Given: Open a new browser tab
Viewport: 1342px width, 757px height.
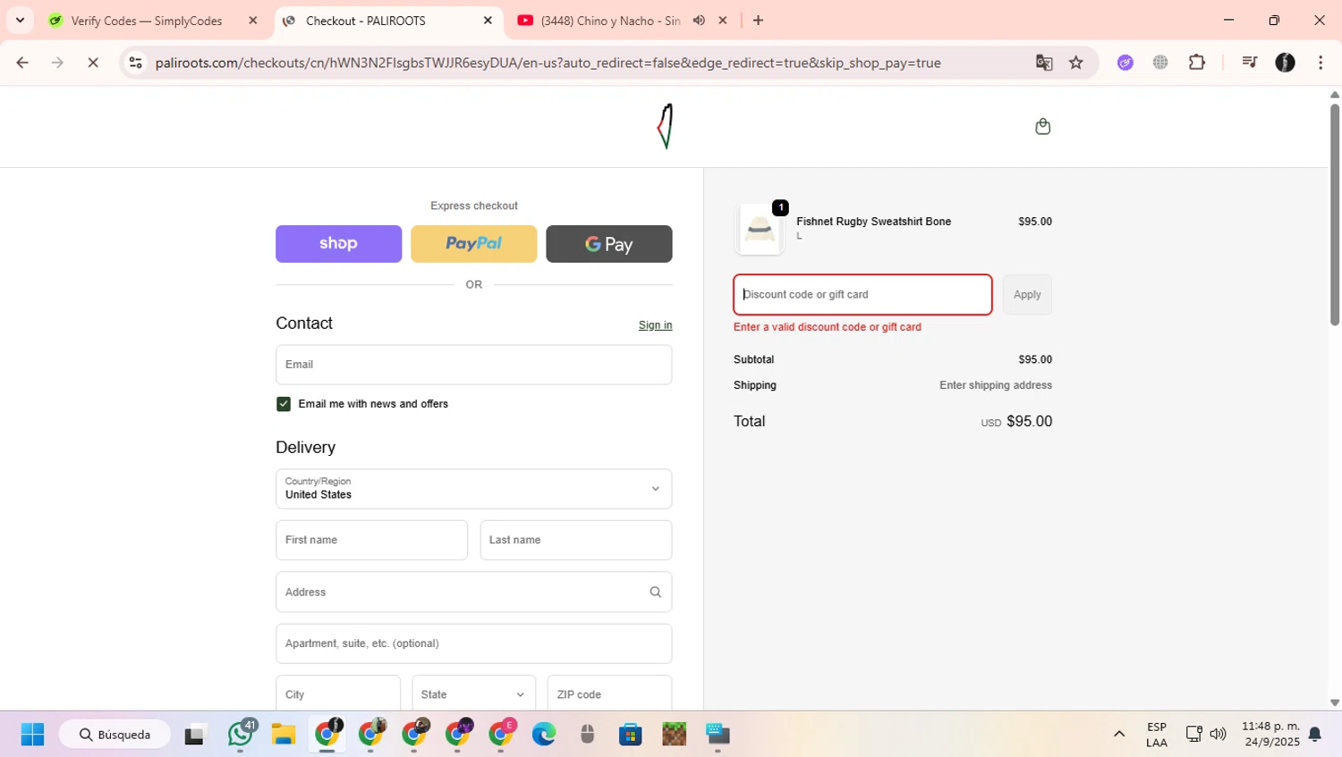Looking at the screenshot, I should (x=759, y=21).
